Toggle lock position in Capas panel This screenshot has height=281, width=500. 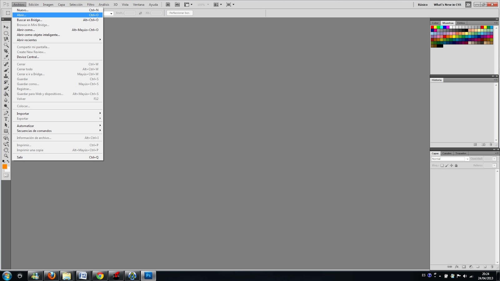(x=451, y=165)
